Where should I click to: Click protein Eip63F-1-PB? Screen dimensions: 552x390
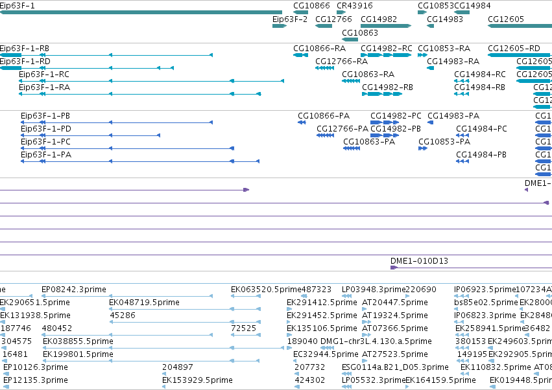pyautogui.click(x=45, y=116)
